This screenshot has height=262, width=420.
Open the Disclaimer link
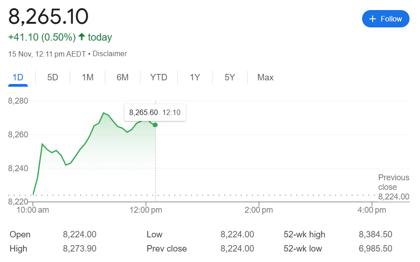point(109,54)
